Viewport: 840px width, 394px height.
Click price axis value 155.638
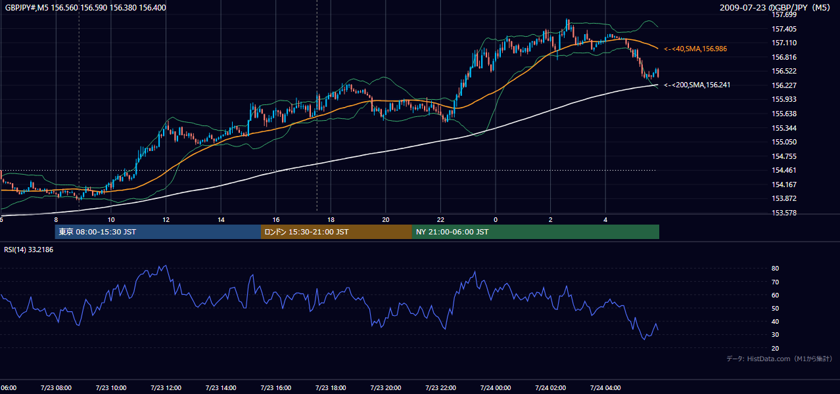784,114
